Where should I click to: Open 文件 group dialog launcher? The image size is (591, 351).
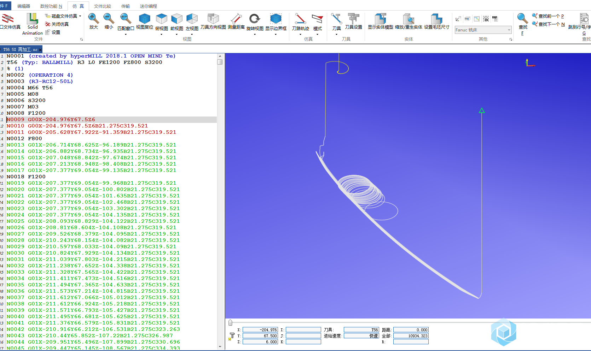coord(81,40)
